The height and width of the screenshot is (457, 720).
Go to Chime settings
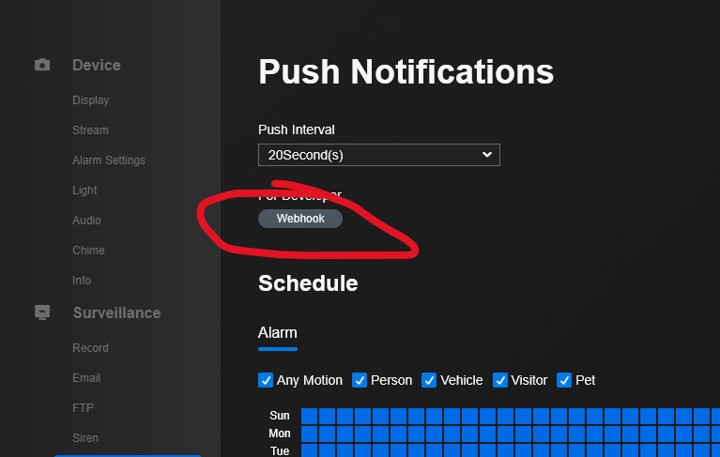pos(88,251)
